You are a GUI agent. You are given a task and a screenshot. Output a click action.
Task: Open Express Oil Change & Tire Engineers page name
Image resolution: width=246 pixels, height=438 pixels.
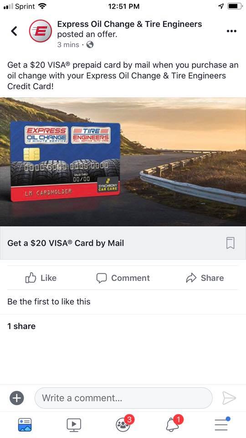129,24
